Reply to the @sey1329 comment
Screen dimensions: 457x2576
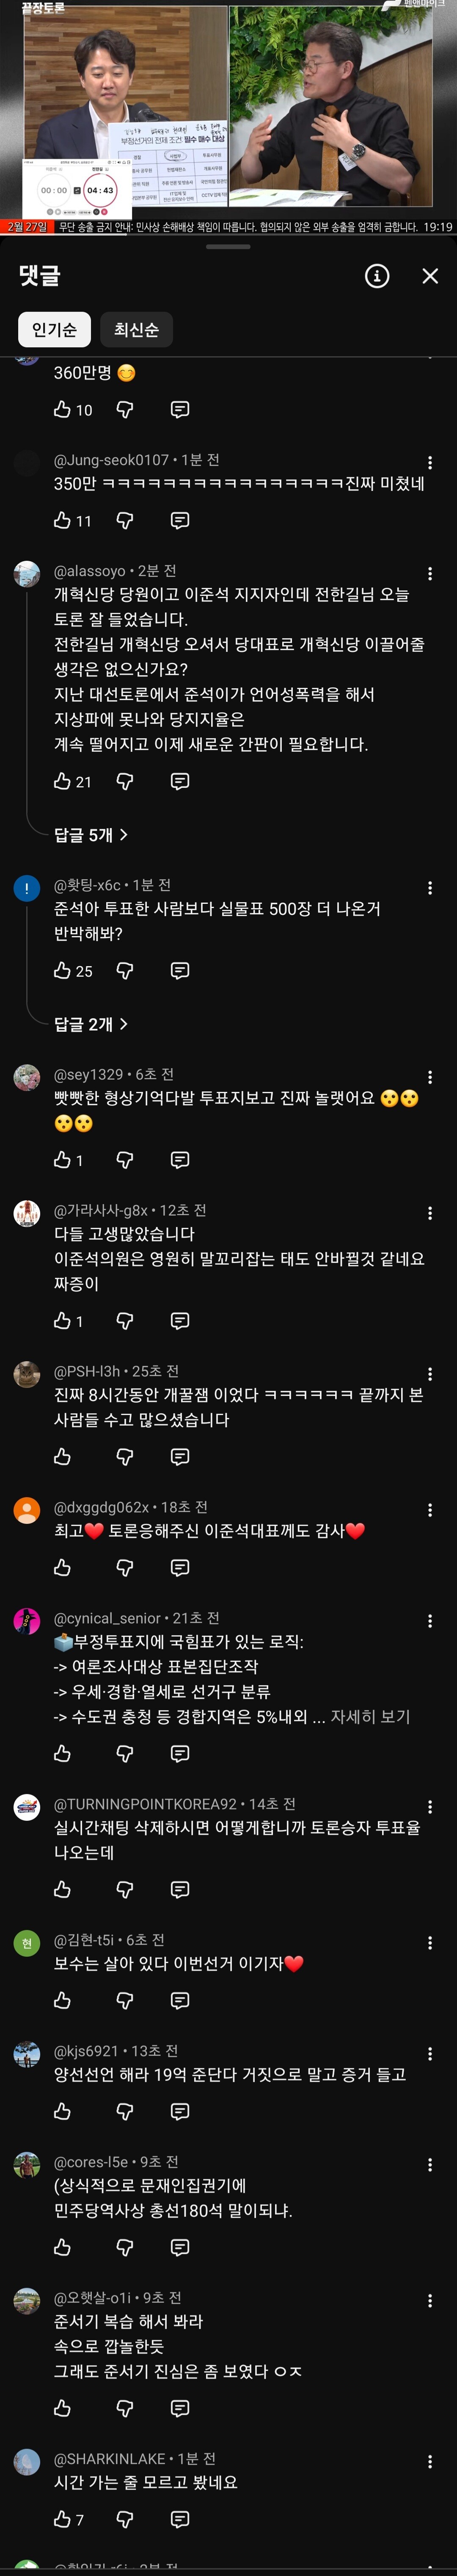(x=180, y=1160)
